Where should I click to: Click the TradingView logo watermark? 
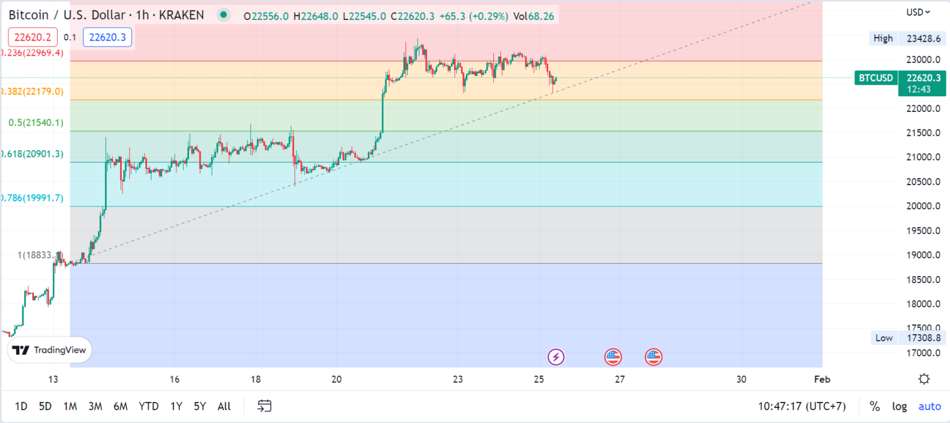click(x=49, y=350)
